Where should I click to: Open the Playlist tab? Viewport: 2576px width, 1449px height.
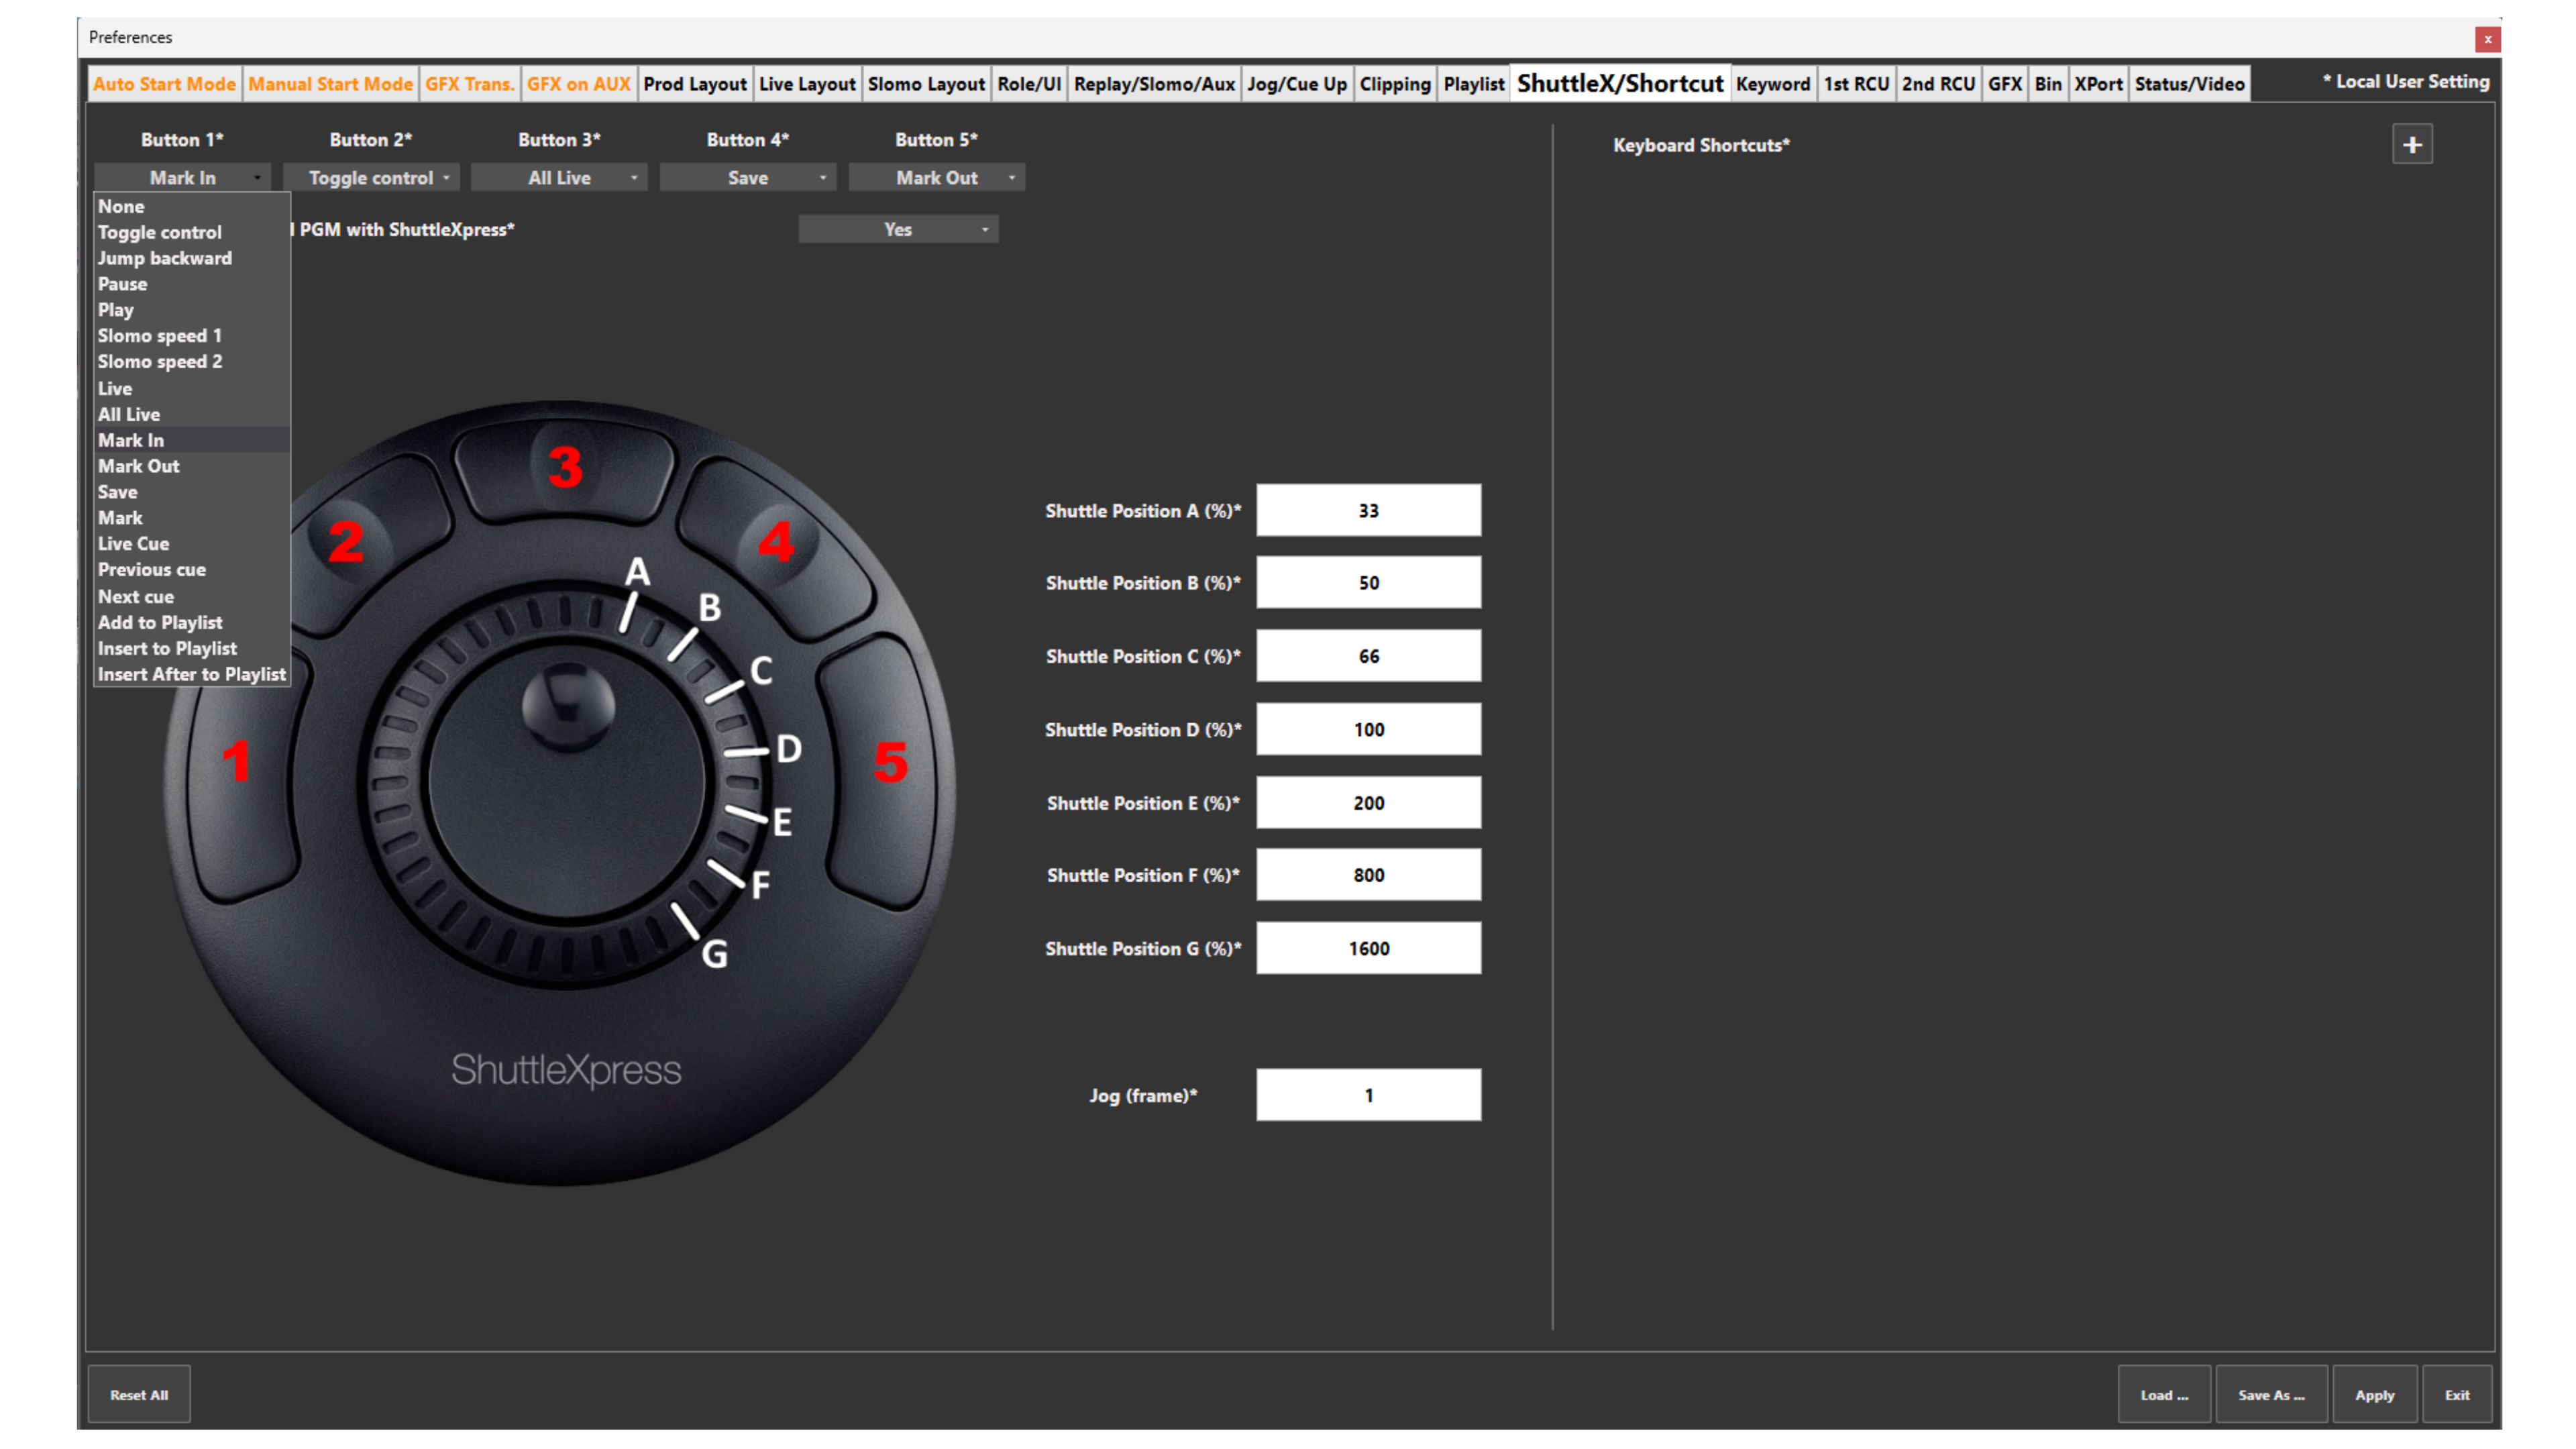(x=1473, y=84)
